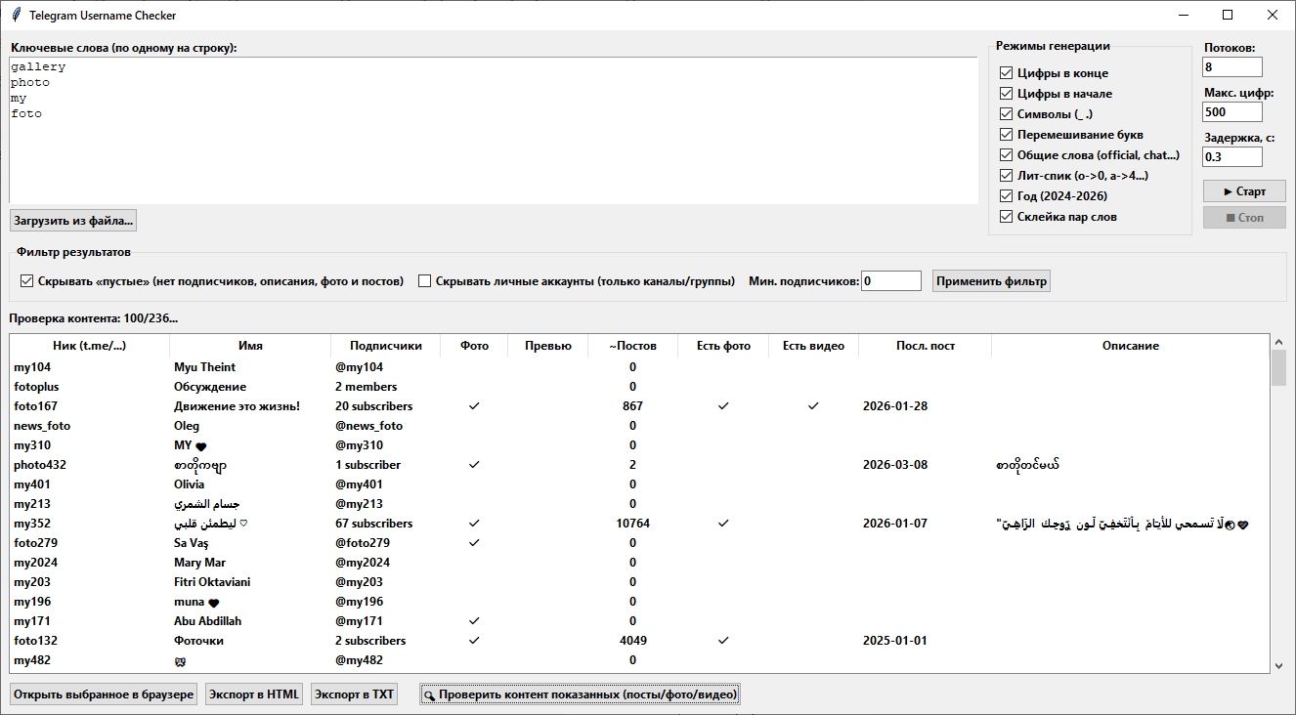Sort by the "Подписчики" column header
This screenshot has width=1296, height=715.
coord(386,346)
